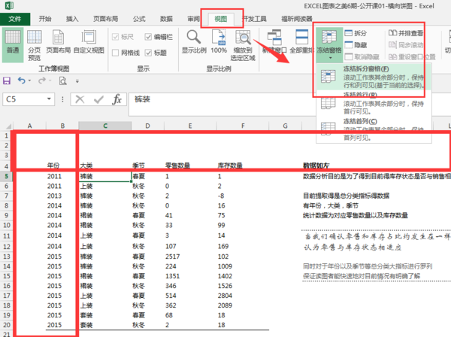Viewport: 451px width, 337px height.
Task: Open the customize quick access toolbar dropdown
Action: (77, 81)
